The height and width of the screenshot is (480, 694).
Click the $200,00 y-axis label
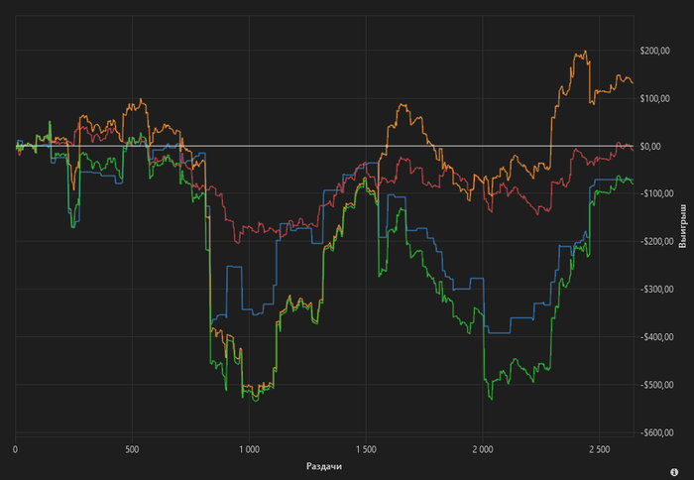point(654,51)
